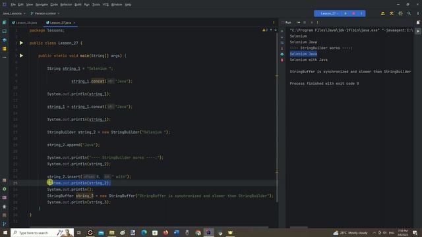
Task: Run main method from gutter arrow
Action: pyautogui.click(x=21, y=55)
